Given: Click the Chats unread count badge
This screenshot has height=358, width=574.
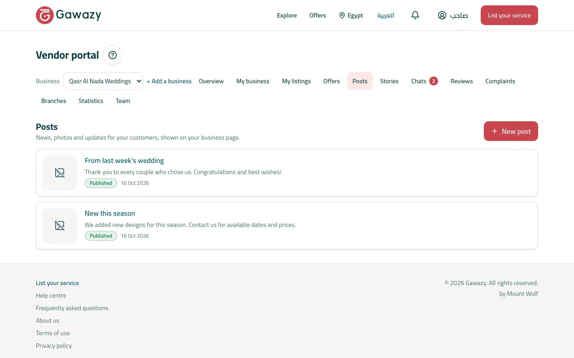Looking at the screenshot, I should (433, 81).
